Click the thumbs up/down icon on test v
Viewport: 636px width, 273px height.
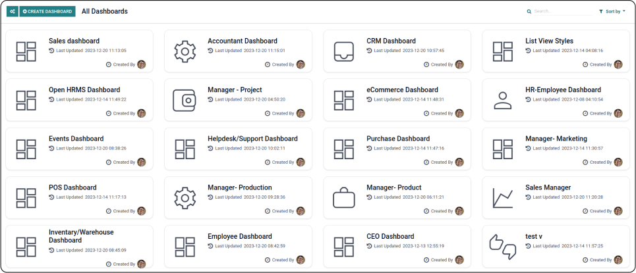503,246
